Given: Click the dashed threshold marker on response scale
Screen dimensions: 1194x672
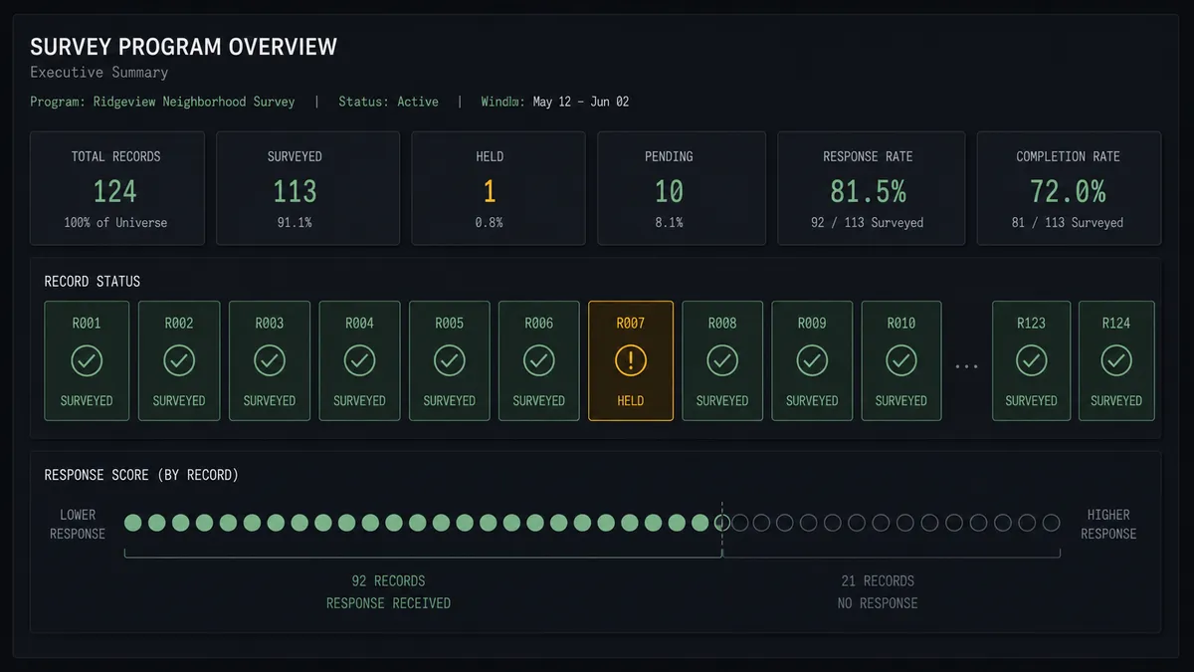Looking at the screenshot, I should pos(722,531).
